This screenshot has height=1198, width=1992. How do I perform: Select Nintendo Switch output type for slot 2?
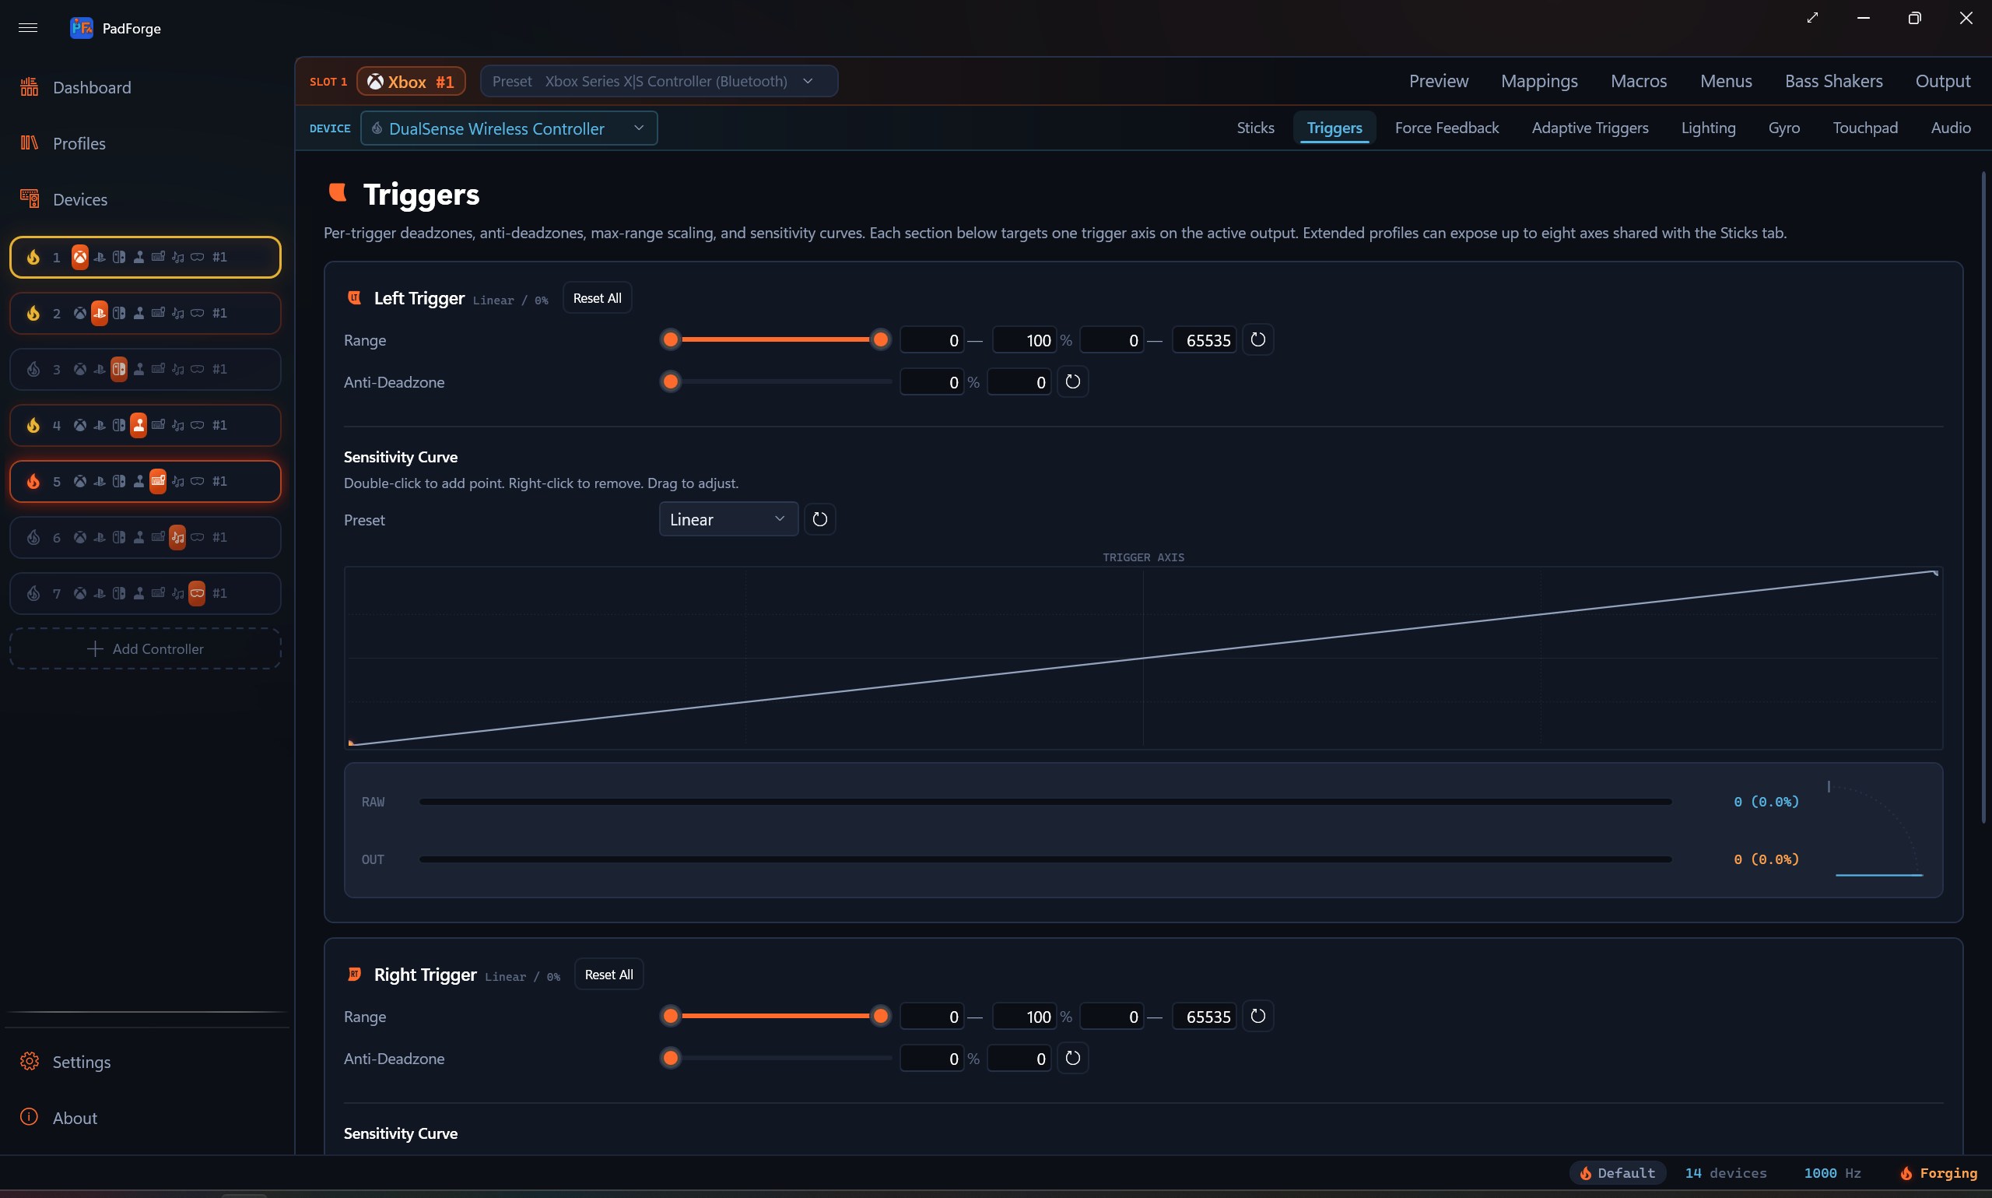(x=118, y=312)
